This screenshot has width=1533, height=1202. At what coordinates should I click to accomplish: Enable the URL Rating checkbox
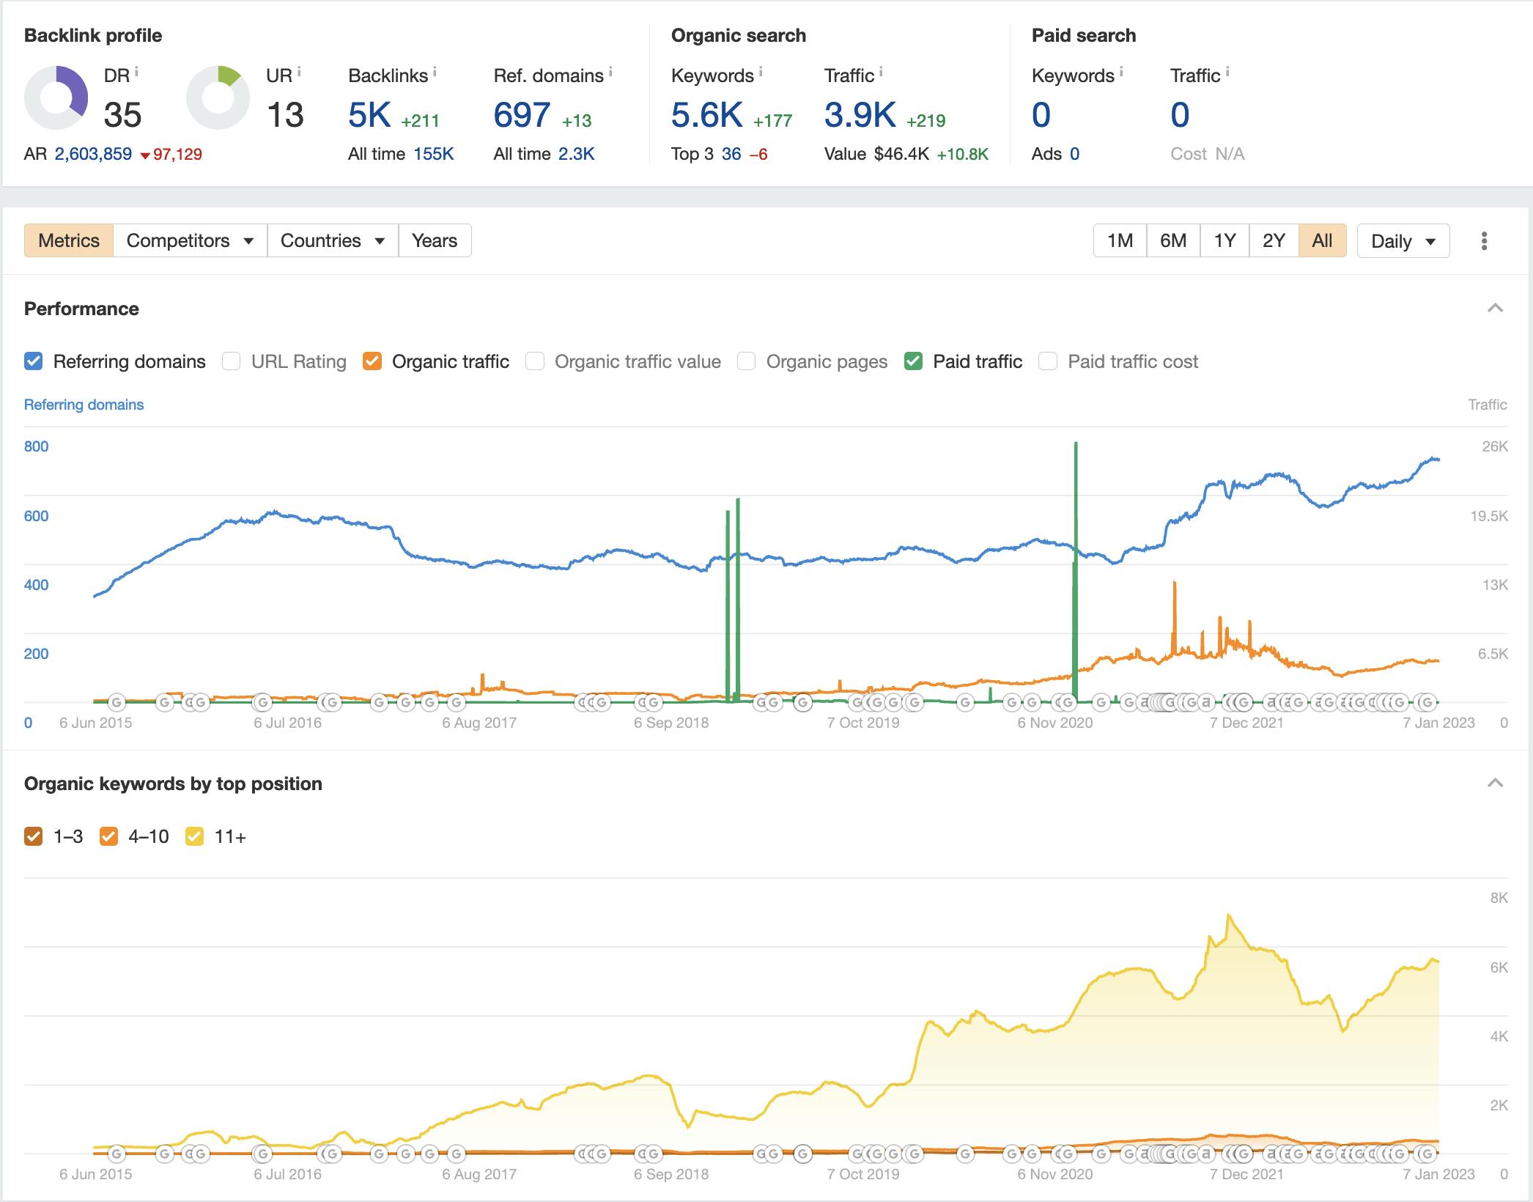tap(232, 361)
